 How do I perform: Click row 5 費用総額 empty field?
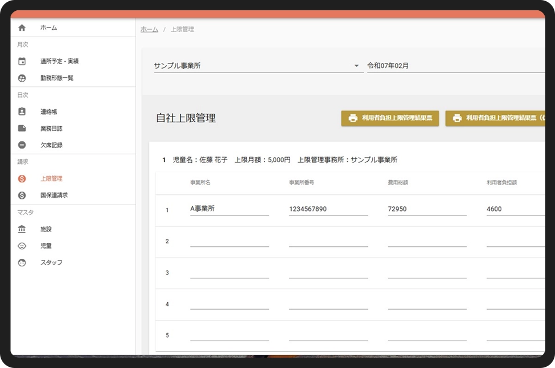click(427, 335)
